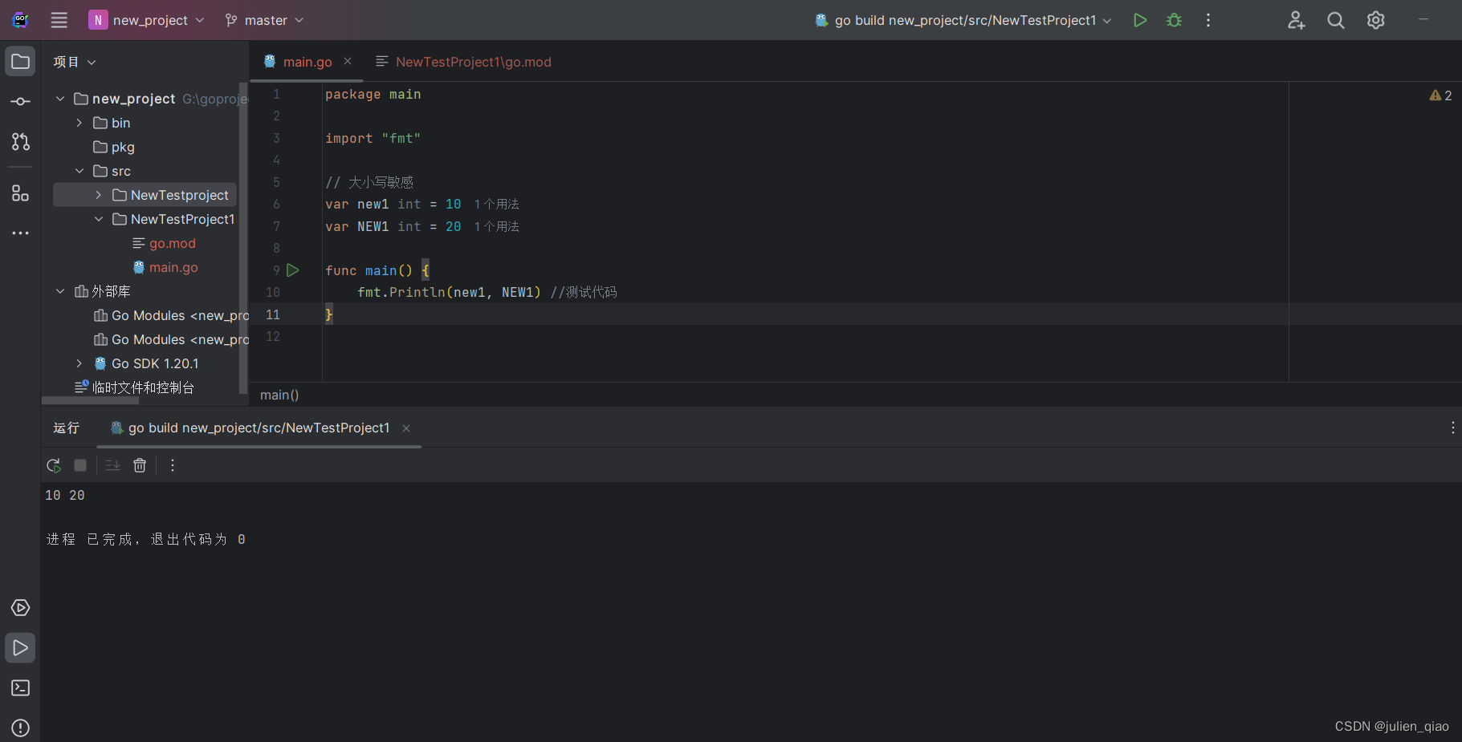The height and width of the screenshot is (742, 1462).
Task: Run main function from gutter arrow
Action: point(293,270)
